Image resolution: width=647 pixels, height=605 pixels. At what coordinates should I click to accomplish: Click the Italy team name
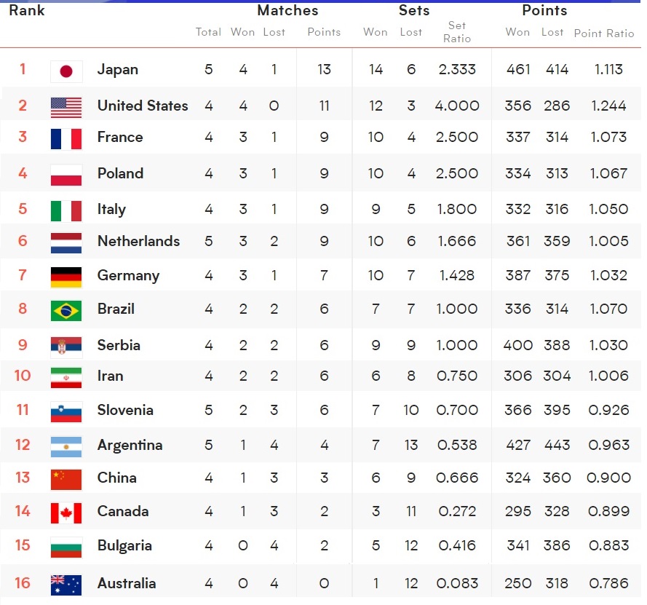[111, 209]
